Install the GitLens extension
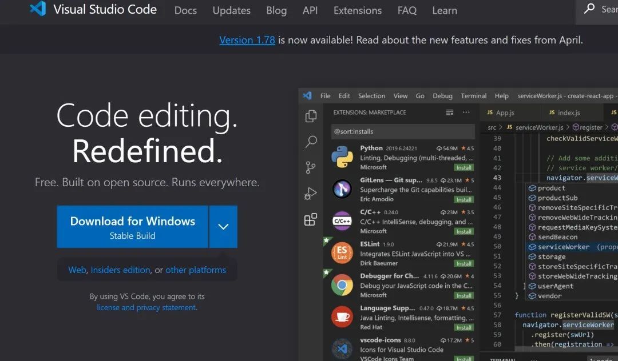 click(464, 199)
